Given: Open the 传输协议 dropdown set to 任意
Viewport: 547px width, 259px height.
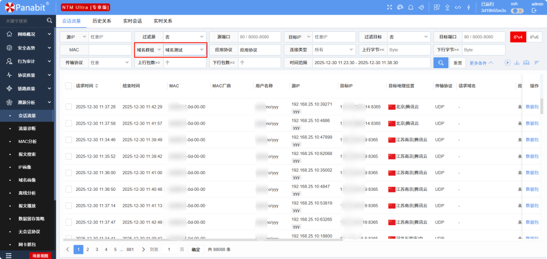Looking at the screenshot, I should coord(110,63).
